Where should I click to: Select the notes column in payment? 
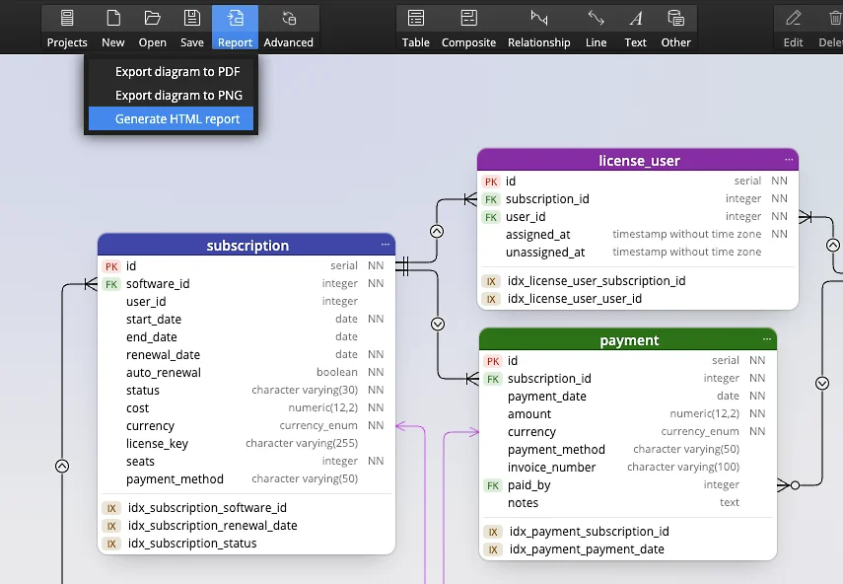628,503
